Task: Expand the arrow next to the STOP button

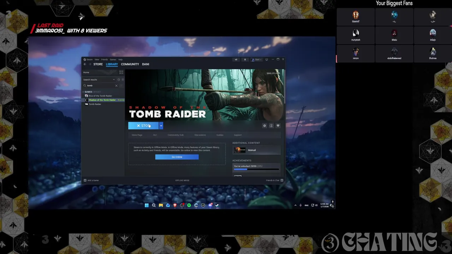Action: [x=161, y=126]
